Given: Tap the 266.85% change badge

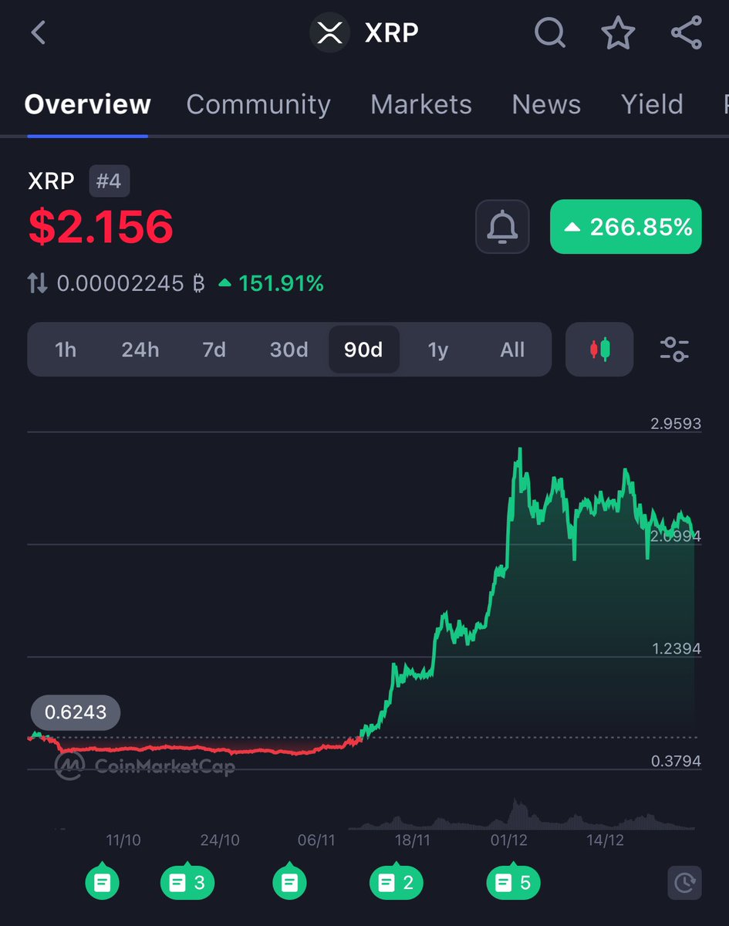Looking at the screenshot, I should [626, 227].
